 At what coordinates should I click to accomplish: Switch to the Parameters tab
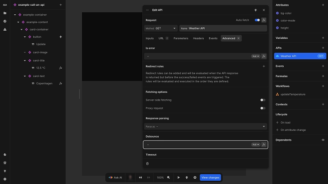tap(181, 38)
